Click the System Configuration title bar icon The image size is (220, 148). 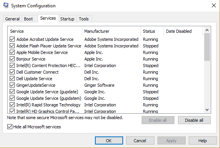pos(6,6)
